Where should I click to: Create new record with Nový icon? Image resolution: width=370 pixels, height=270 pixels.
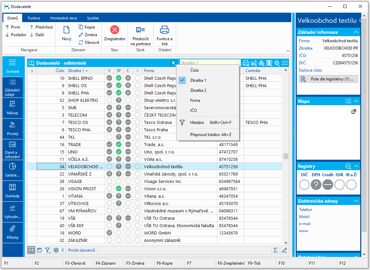[67, 30]
